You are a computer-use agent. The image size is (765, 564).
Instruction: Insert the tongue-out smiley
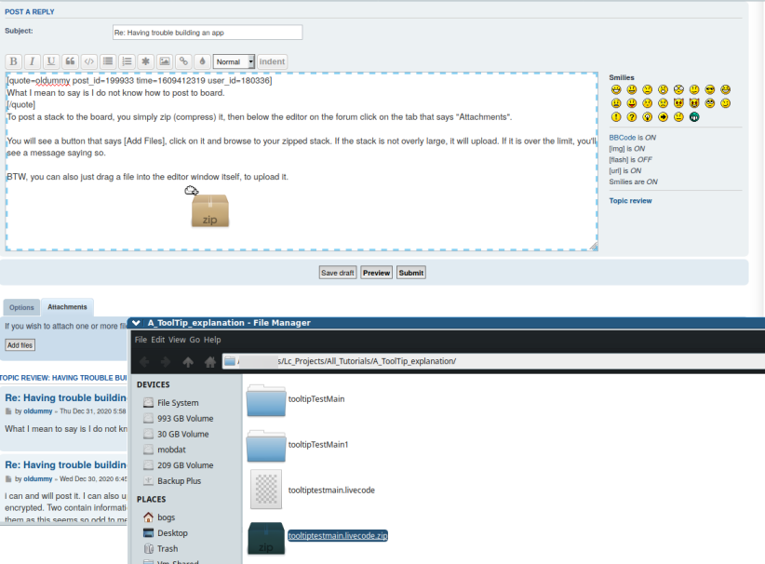(632, 103)
